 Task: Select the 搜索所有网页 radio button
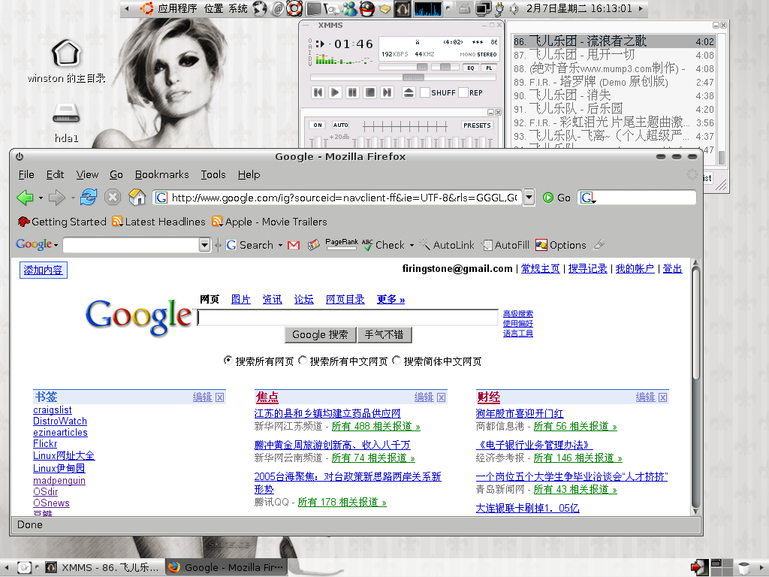coord(228,360)
